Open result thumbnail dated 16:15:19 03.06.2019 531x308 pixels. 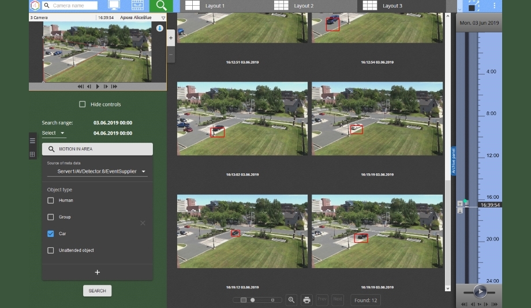tap(377, 118)
